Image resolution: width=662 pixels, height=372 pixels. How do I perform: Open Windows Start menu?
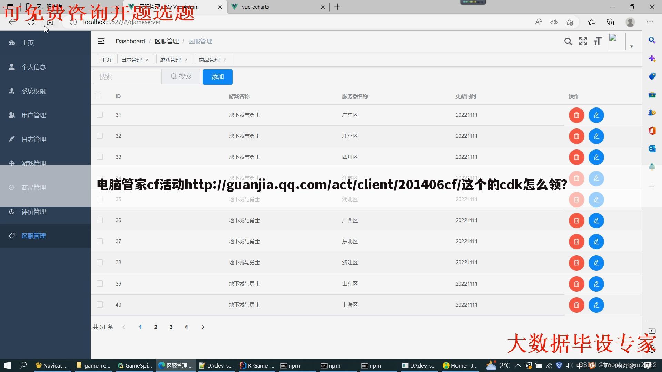[x=7, y=365]
